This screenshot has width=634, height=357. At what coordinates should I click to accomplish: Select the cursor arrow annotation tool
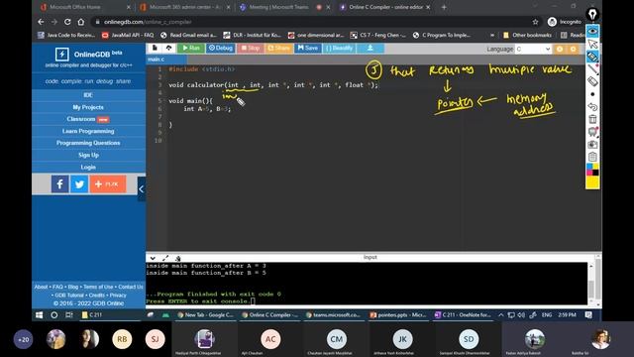pyautogui.click(x=592, y=44)
